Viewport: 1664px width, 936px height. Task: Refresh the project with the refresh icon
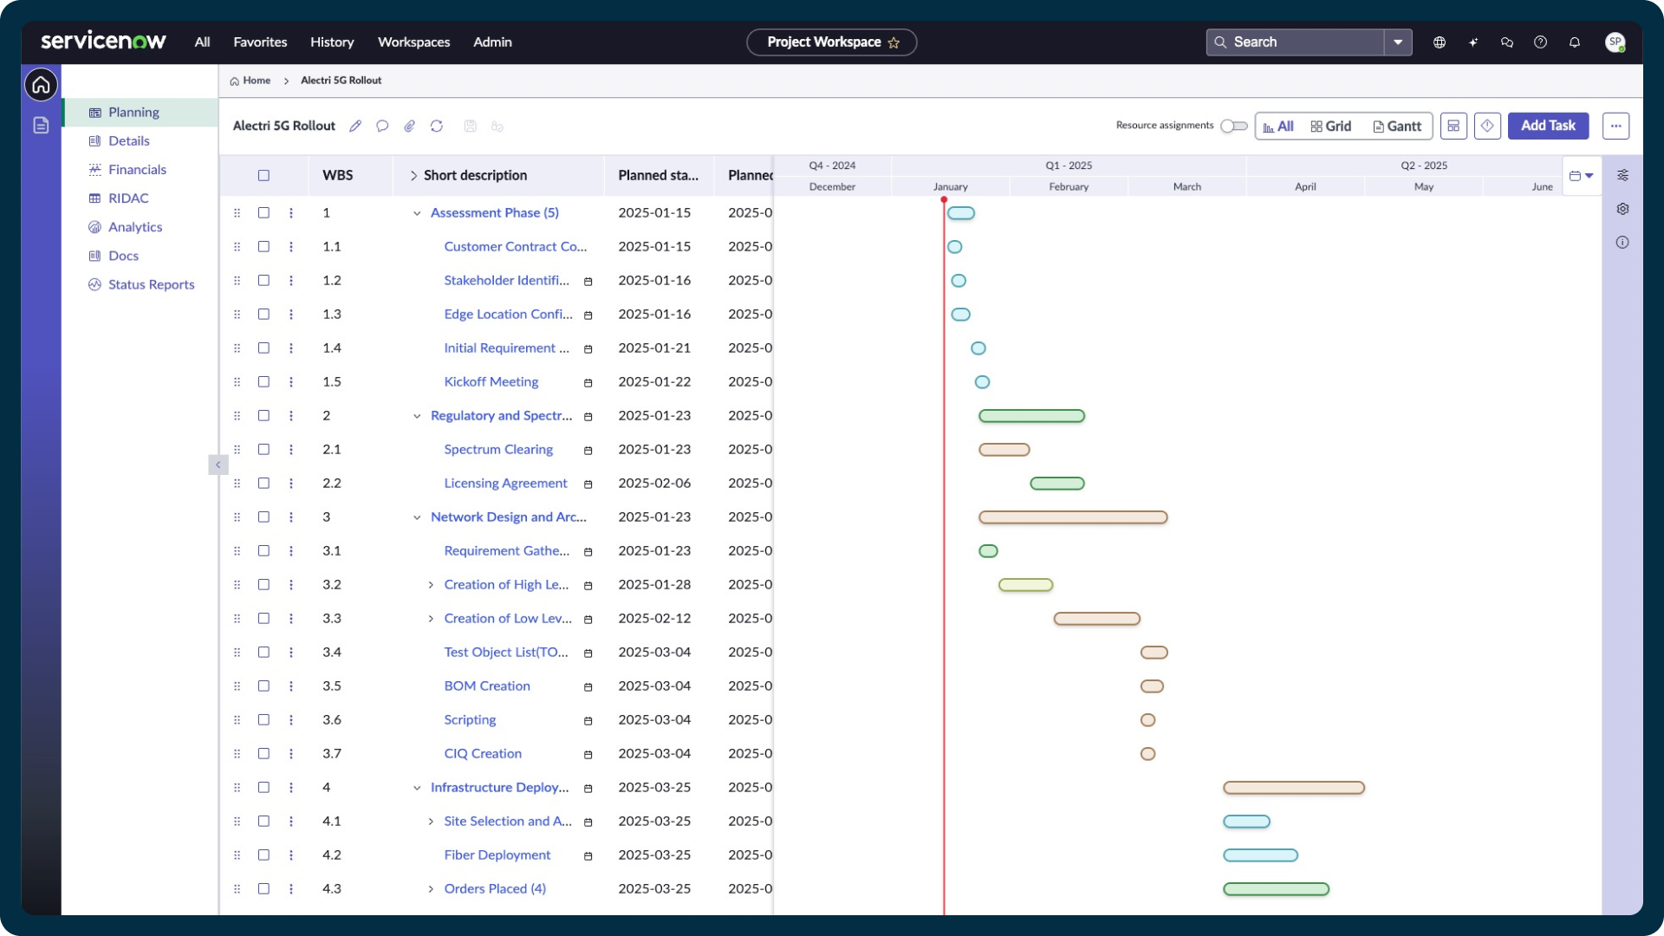pyautogui.click(x=437, y=127)
